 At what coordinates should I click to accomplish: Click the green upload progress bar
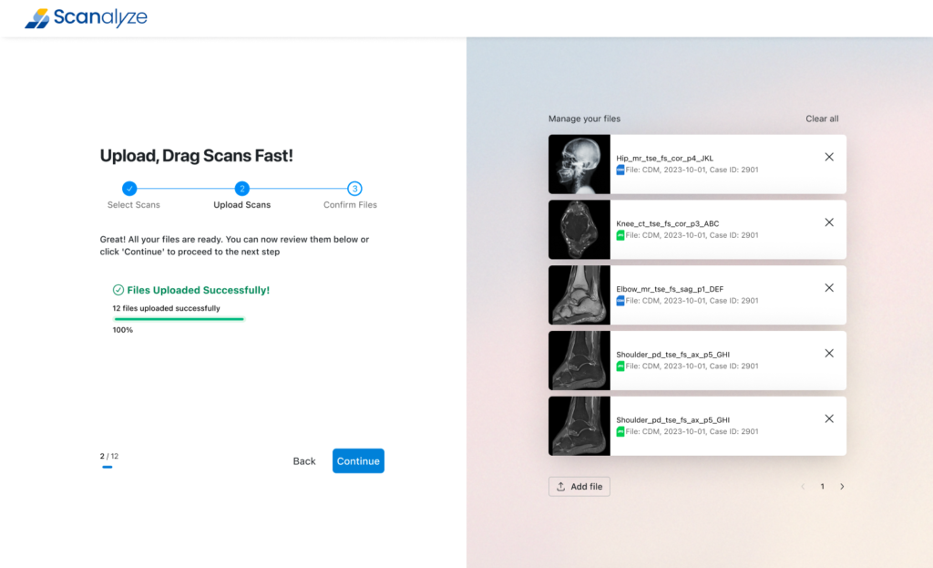click(x=179, y=319)
